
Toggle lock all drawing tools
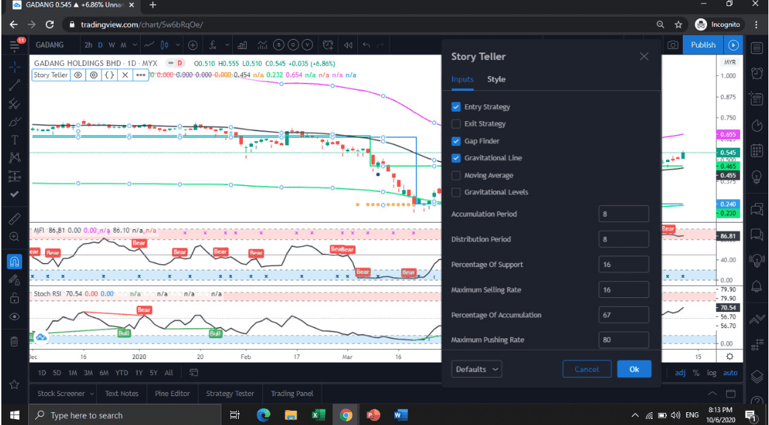tap(15, 298)
